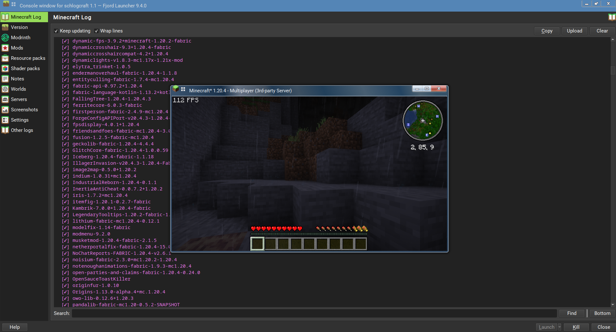Open the Minecraft Log page icon
The width and height of the screenshot is (616, 332).
point(5,17)
